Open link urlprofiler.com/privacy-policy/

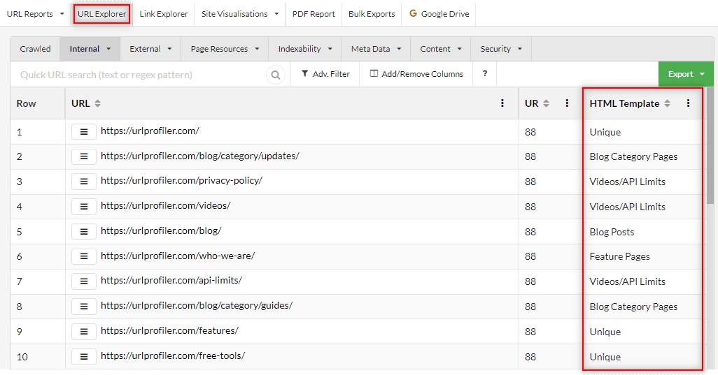pos(181,180)
